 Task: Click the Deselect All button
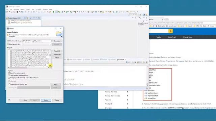coord(57,54)
